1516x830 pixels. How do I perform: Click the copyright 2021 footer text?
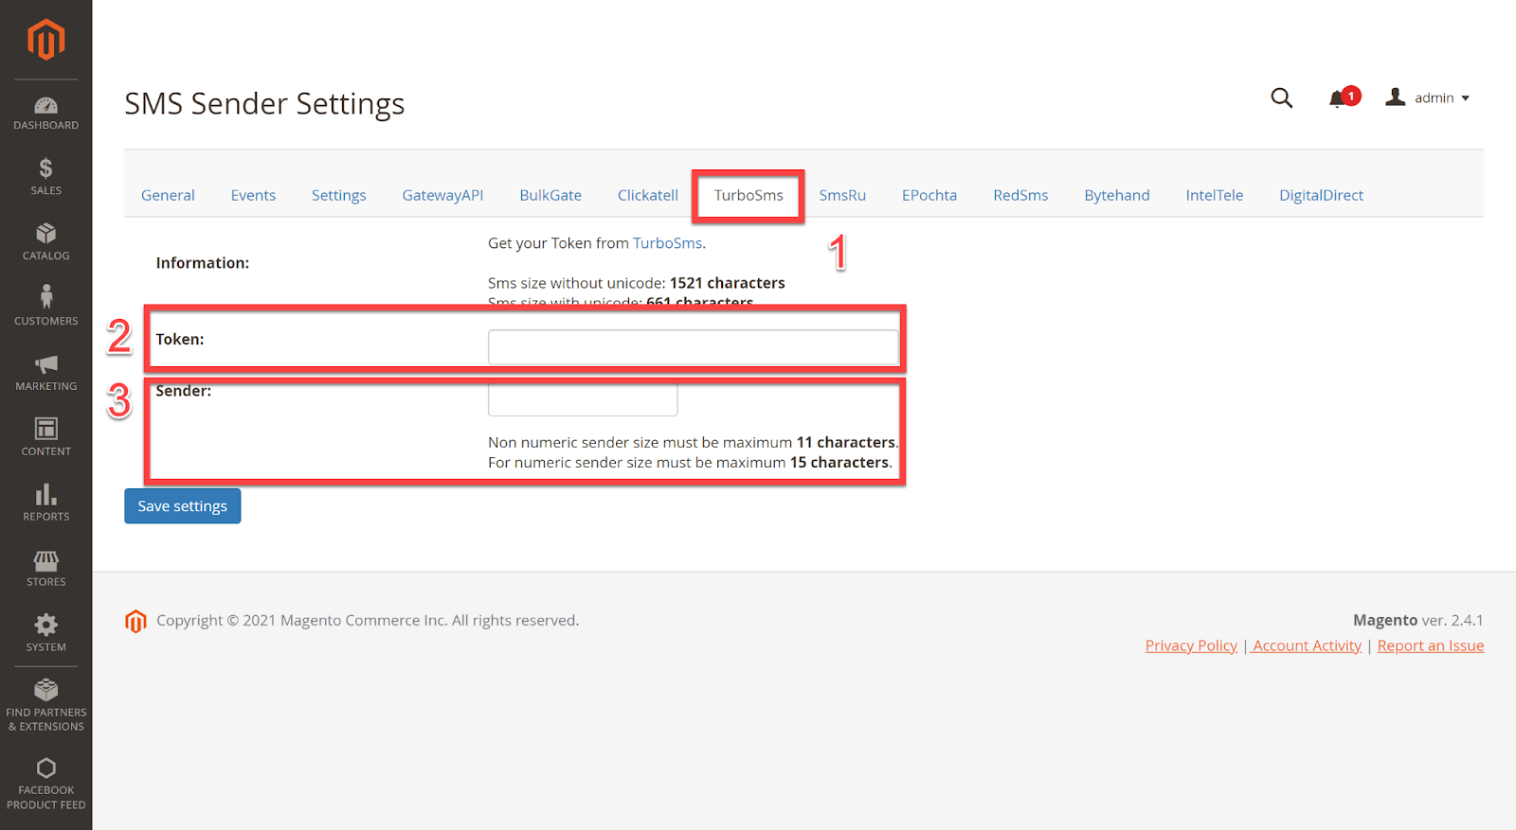pos(368,620)
